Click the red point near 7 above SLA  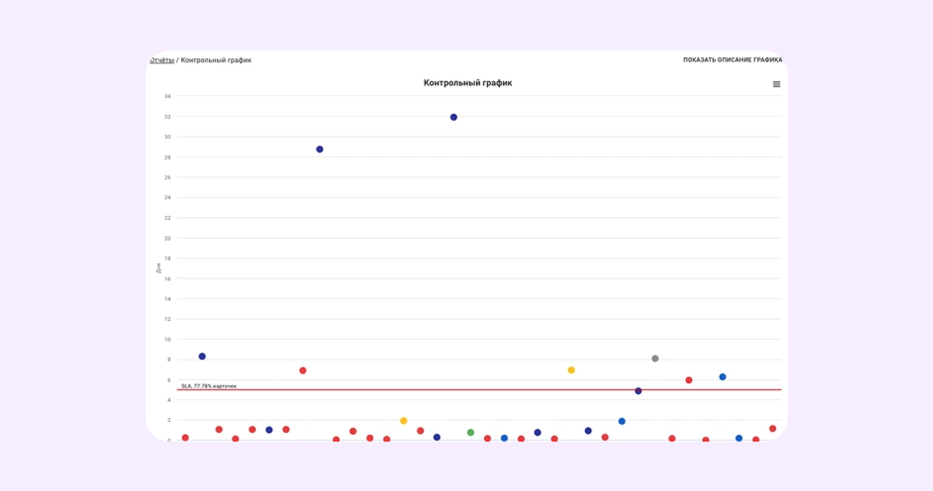click(303, 371)
